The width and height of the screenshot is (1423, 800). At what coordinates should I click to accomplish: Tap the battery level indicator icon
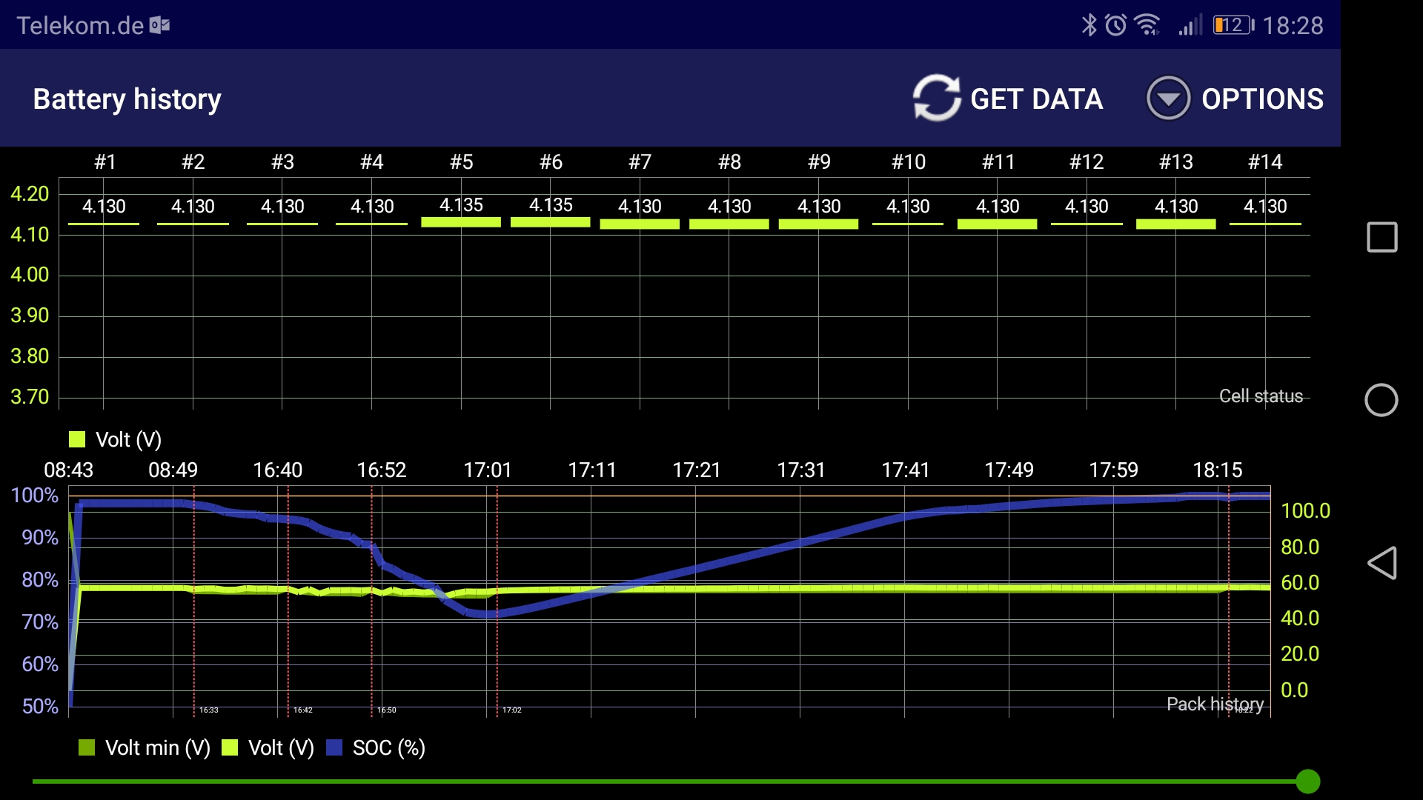pos(1233,25)
